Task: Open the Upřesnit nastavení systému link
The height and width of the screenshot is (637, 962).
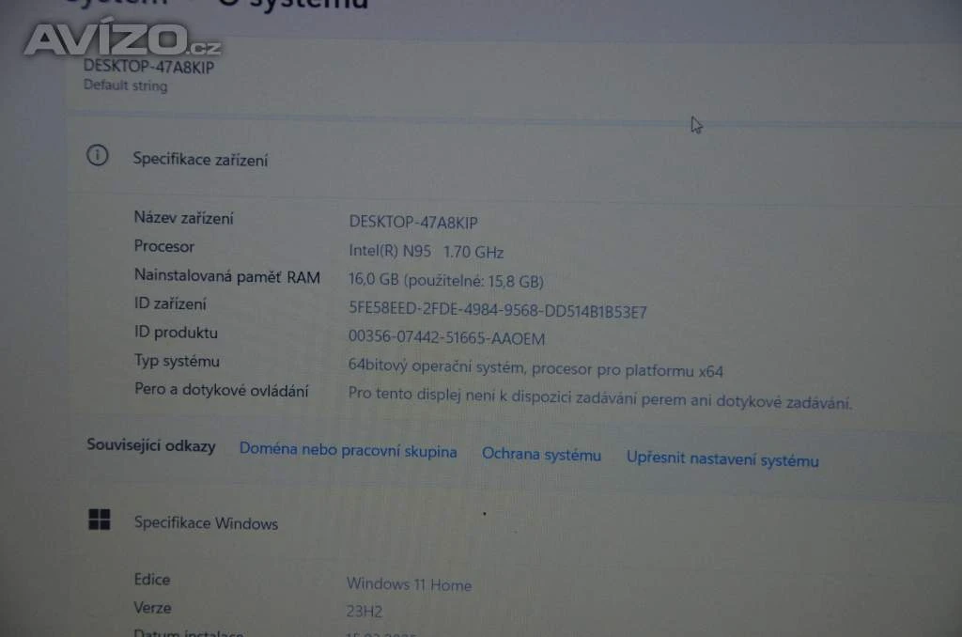Action: (722, 459)
